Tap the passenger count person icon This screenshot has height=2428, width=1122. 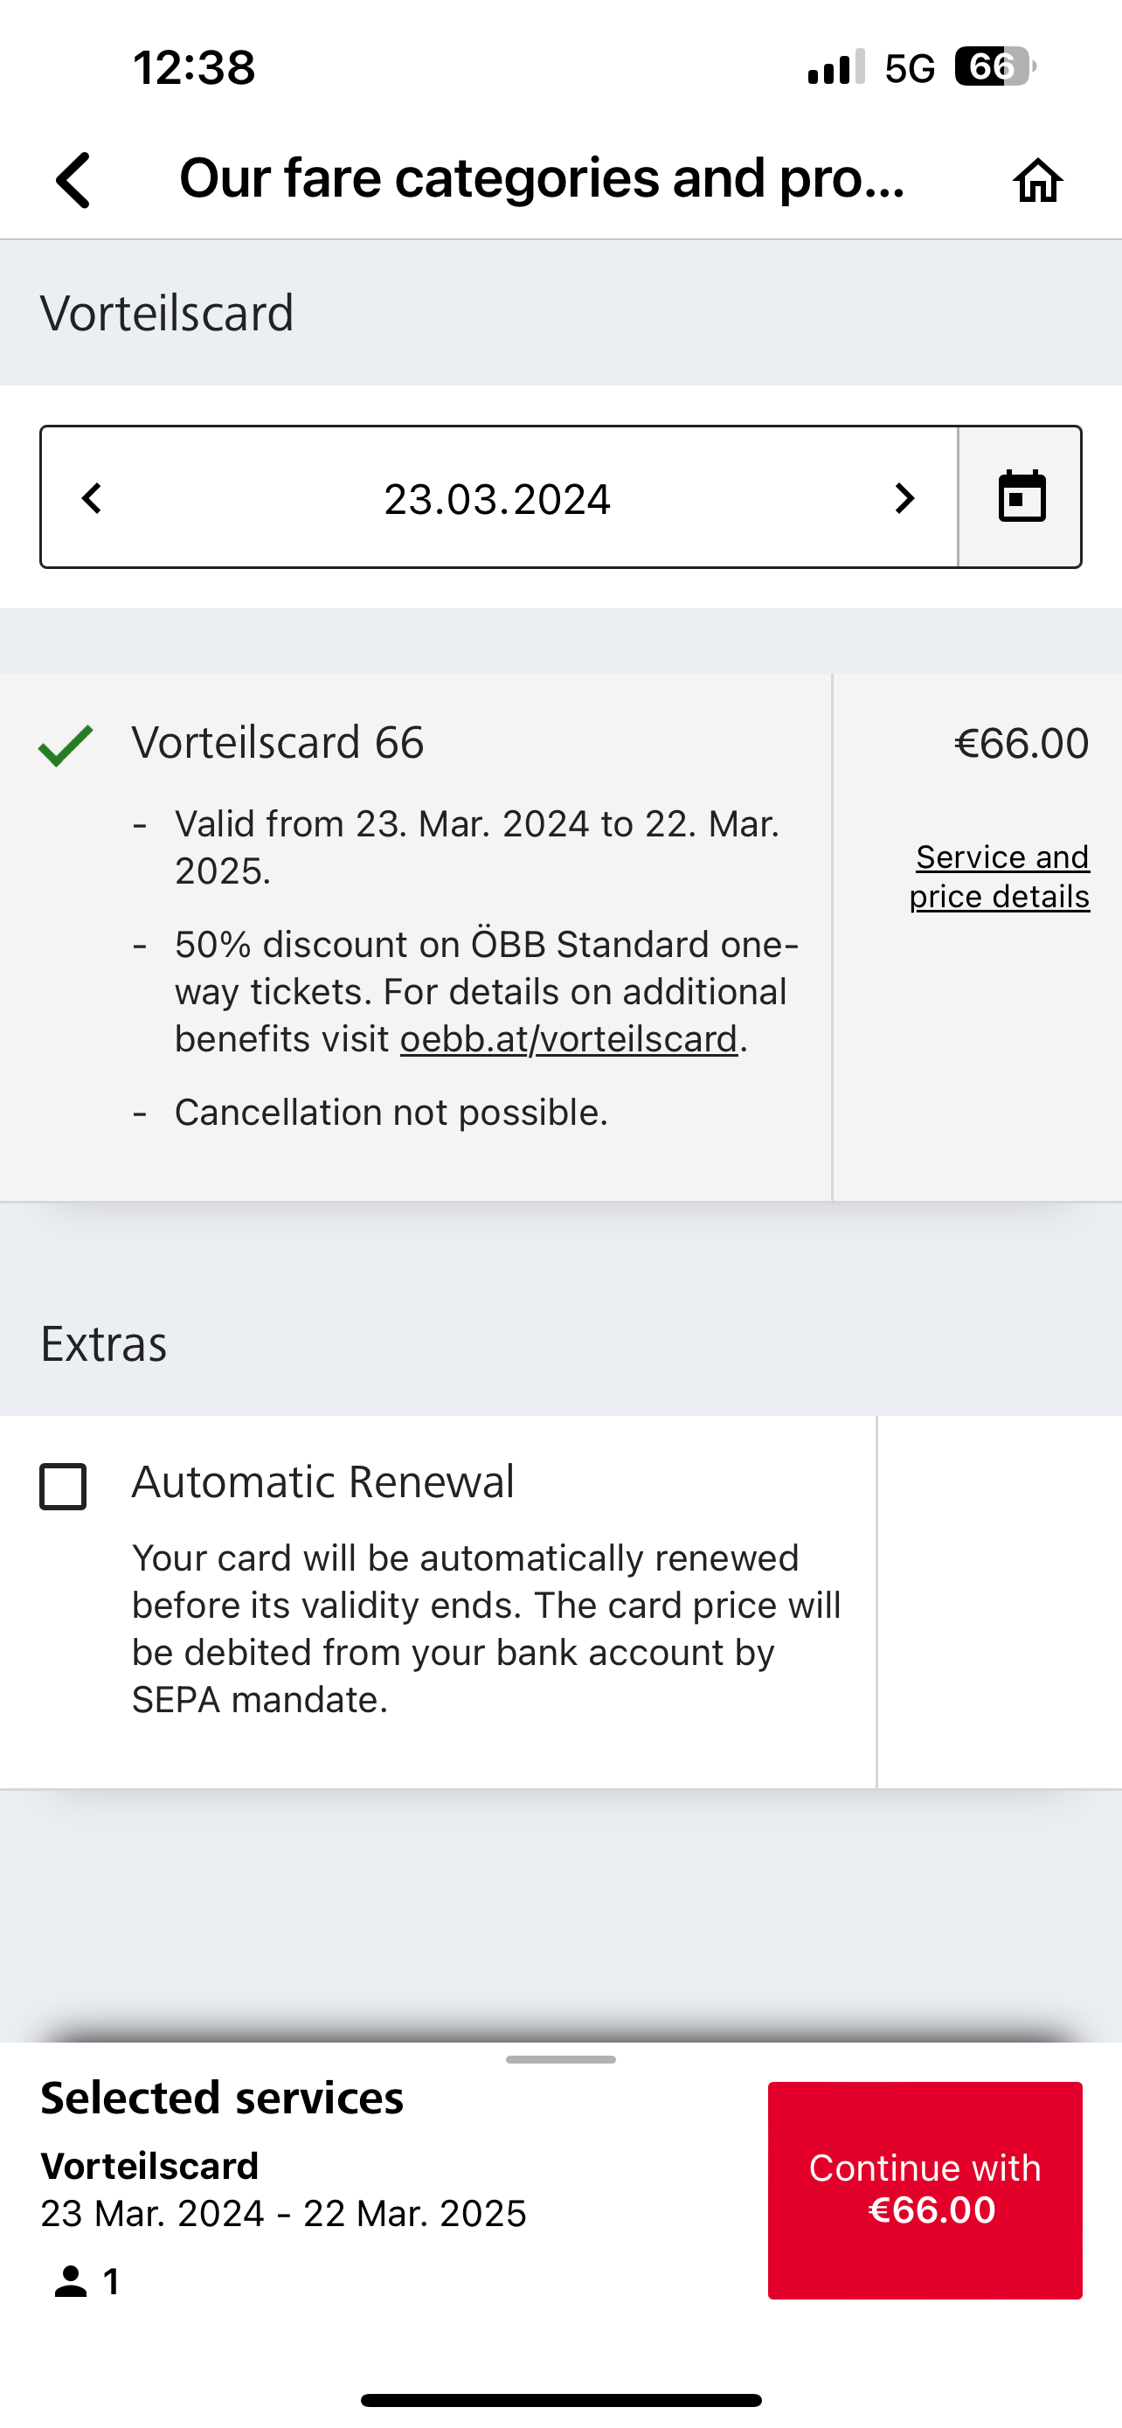click(x=70, y=2281)
